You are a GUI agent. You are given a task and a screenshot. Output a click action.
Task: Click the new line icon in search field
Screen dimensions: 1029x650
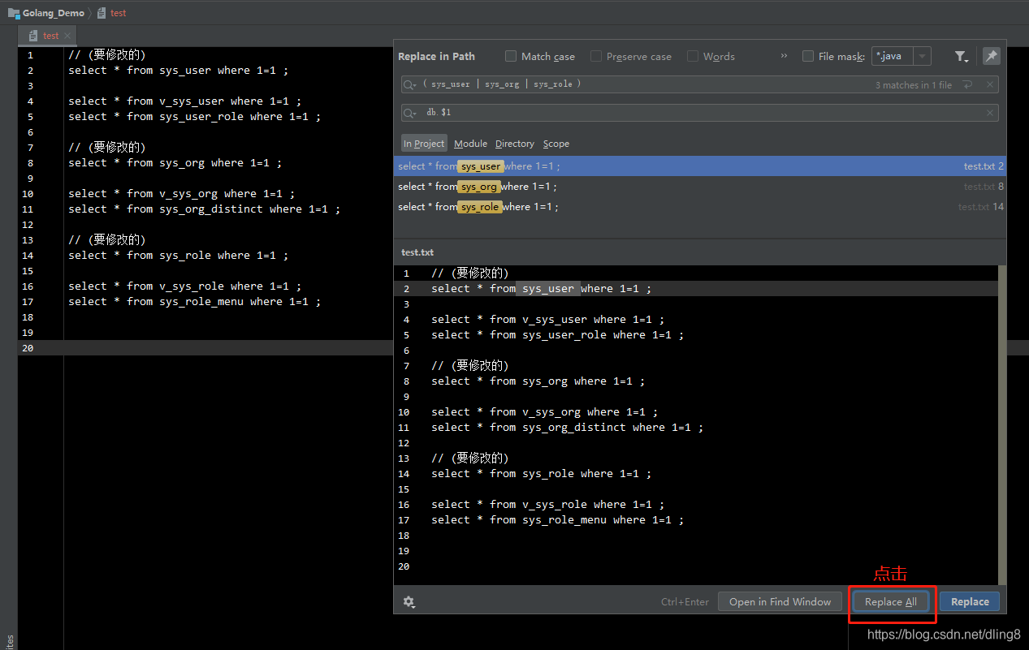(x=967, y=84)
